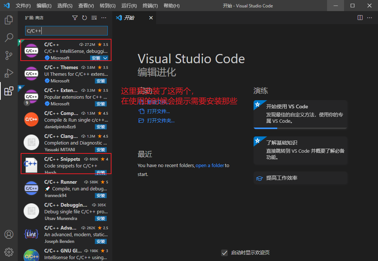Open 选择(S) menu
The image size is (378, 261).
65,6
